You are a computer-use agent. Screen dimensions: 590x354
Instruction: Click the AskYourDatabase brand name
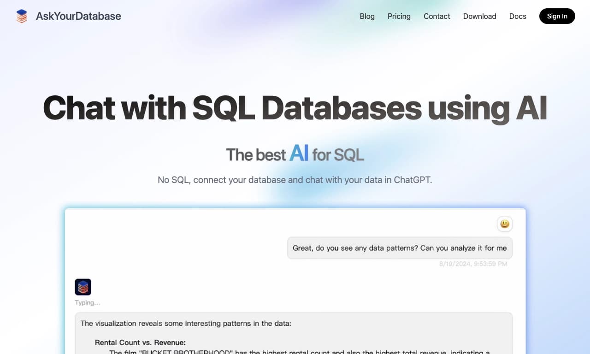[x=78, y=16]
